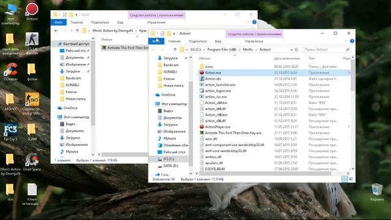
Task: Open the SLAM desktop folder
Action: [x=32, y=132]
